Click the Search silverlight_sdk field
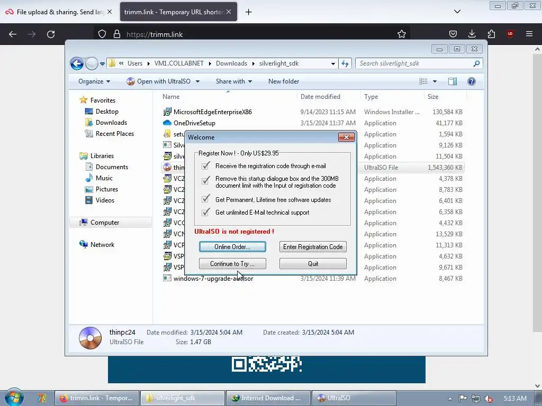The width and height of the screenshot is (542, 406). click(419, 63)
